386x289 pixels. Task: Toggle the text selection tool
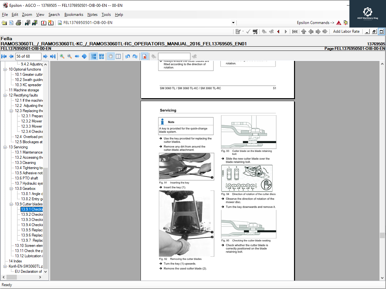pos(118,56)
